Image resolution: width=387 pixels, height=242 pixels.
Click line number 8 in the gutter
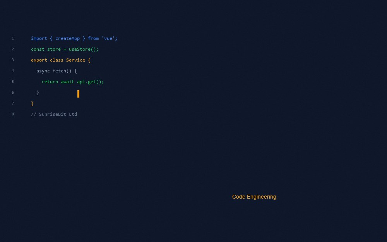pyautogui.click(x=13, y=114)
